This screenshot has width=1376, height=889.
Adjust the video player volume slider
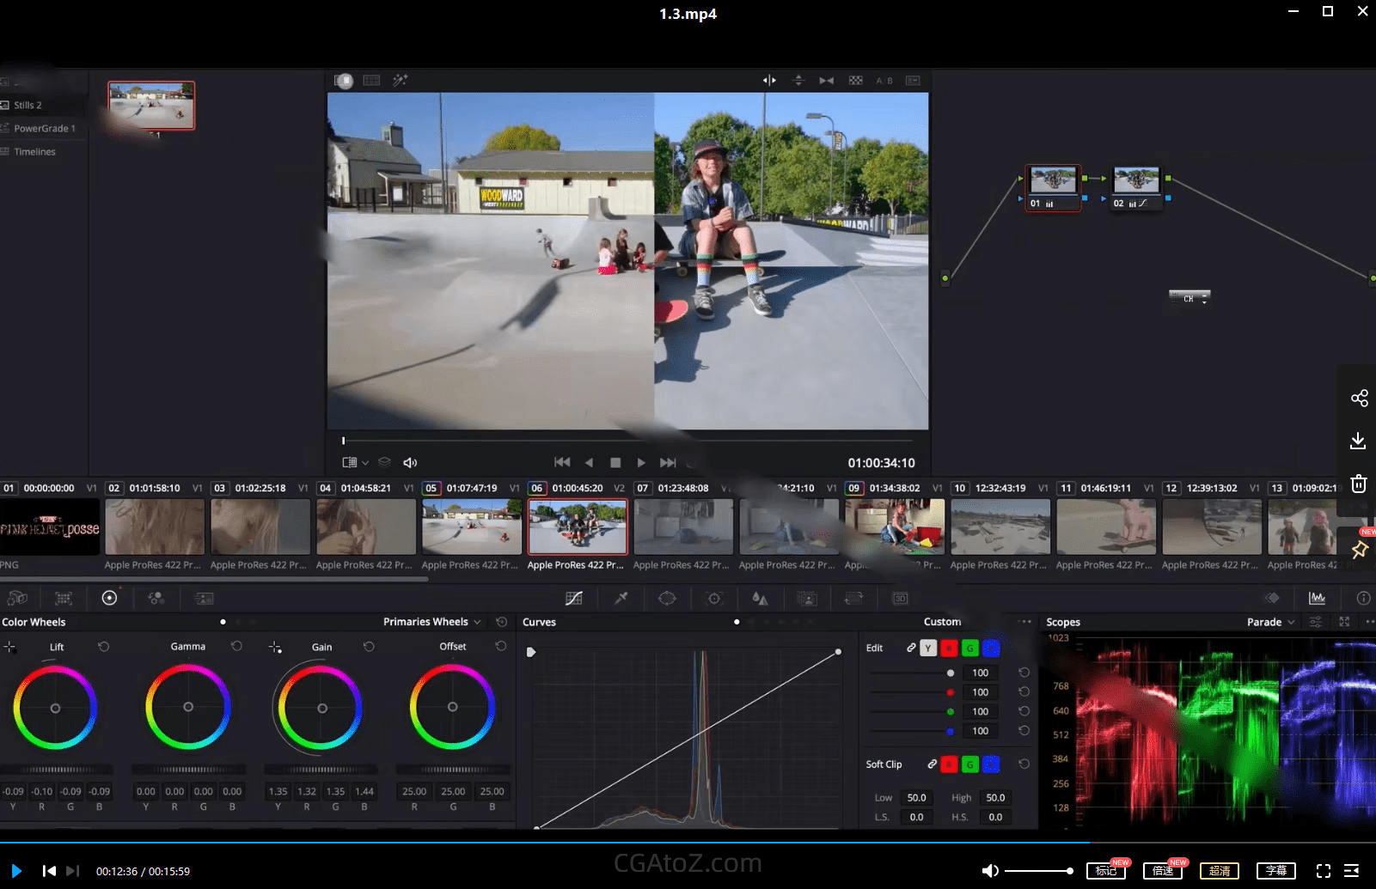click(1038, 871)
